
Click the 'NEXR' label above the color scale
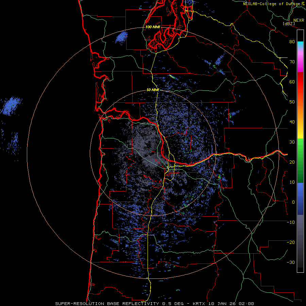pos(299,20)
